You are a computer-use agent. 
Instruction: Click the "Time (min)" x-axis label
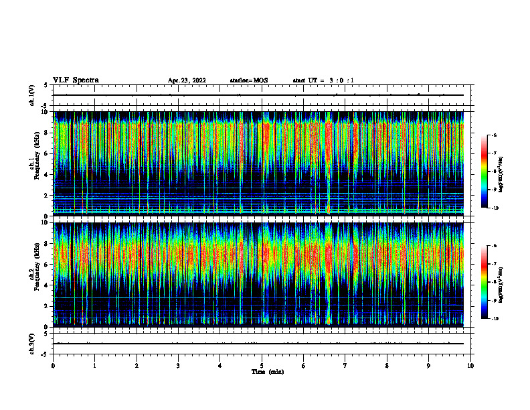click(x=268, y=372)
